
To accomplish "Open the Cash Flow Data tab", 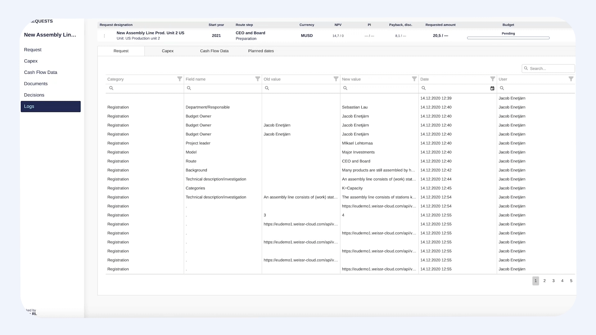I will coord(214,51).
